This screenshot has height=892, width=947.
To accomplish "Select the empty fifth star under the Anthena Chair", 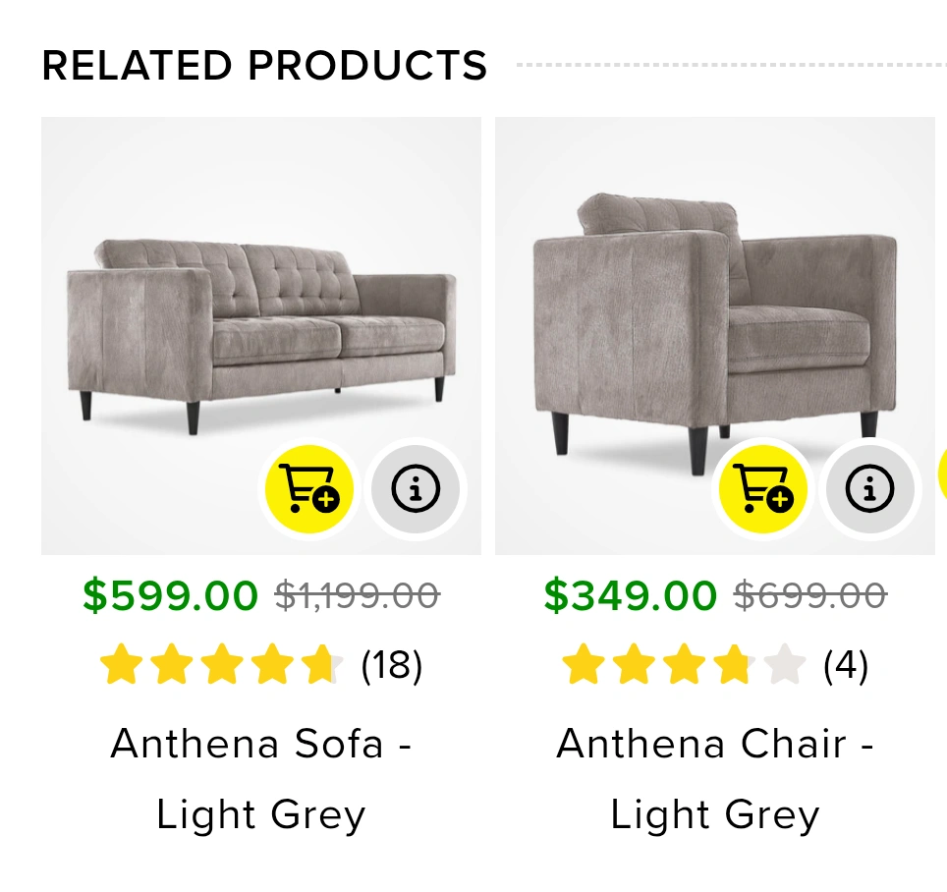I will 784,665.
